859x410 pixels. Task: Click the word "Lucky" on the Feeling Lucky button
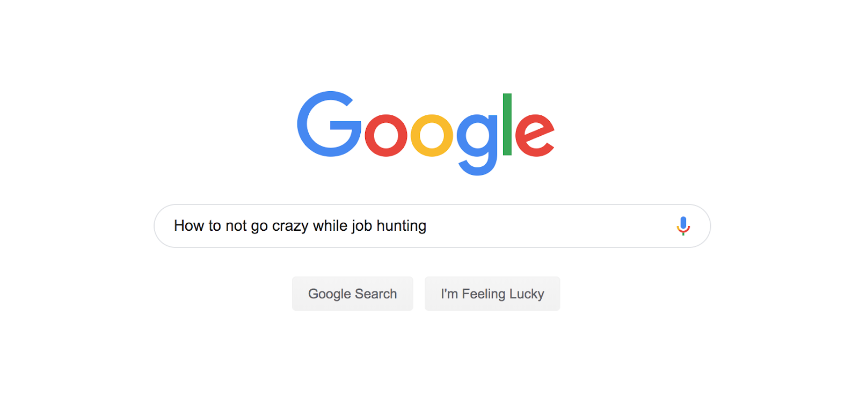[x=527, y=294]
